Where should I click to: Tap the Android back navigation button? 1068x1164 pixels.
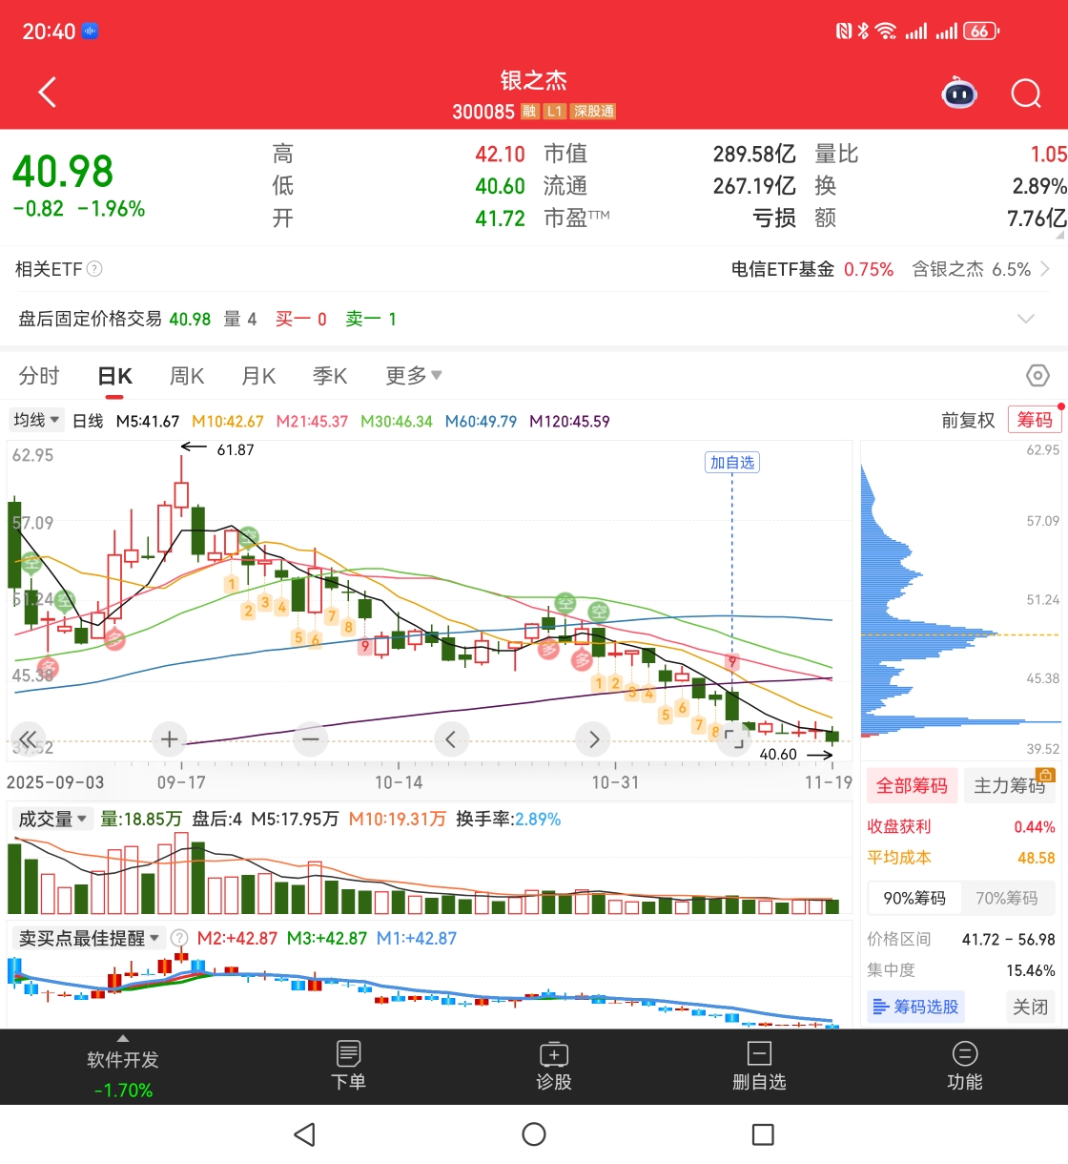point(305,1134)
